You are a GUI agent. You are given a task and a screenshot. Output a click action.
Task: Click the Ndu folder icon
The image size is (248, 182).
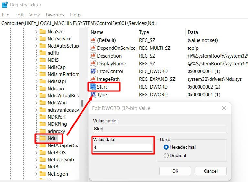point(43,138)
